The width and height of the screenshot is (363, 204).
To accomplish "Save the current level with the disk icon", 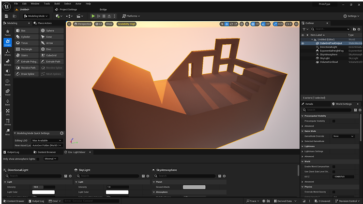I will 6,16.
